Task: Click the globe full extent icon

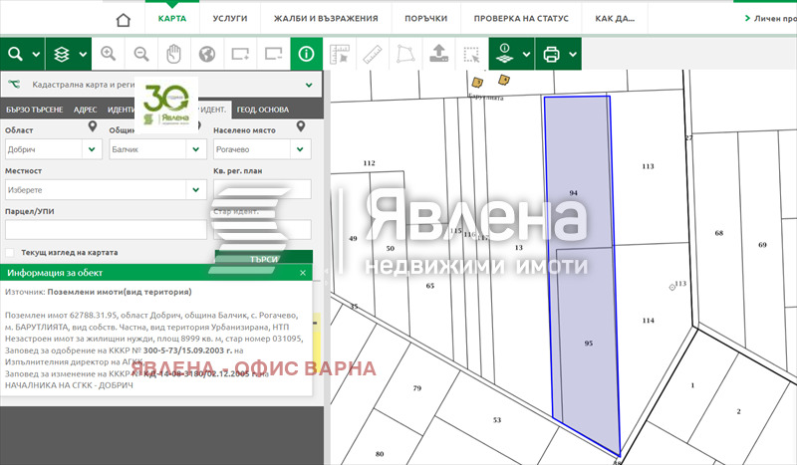Action: click(206, 54)
